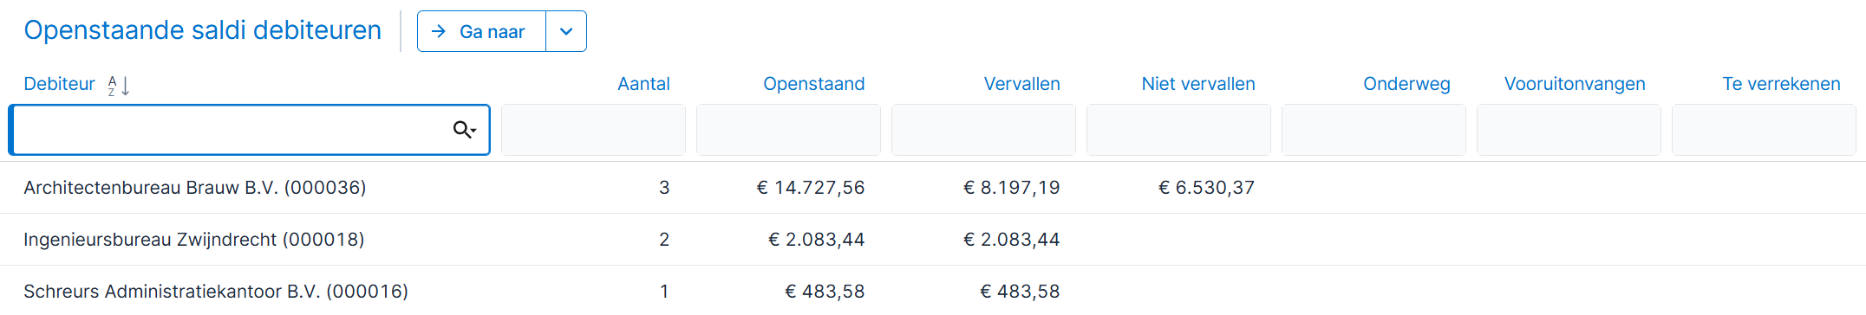1866x315 pixels.
Task: Open Schreurs Administratiekantoor B.V. row
Action: tap(933, 291)
